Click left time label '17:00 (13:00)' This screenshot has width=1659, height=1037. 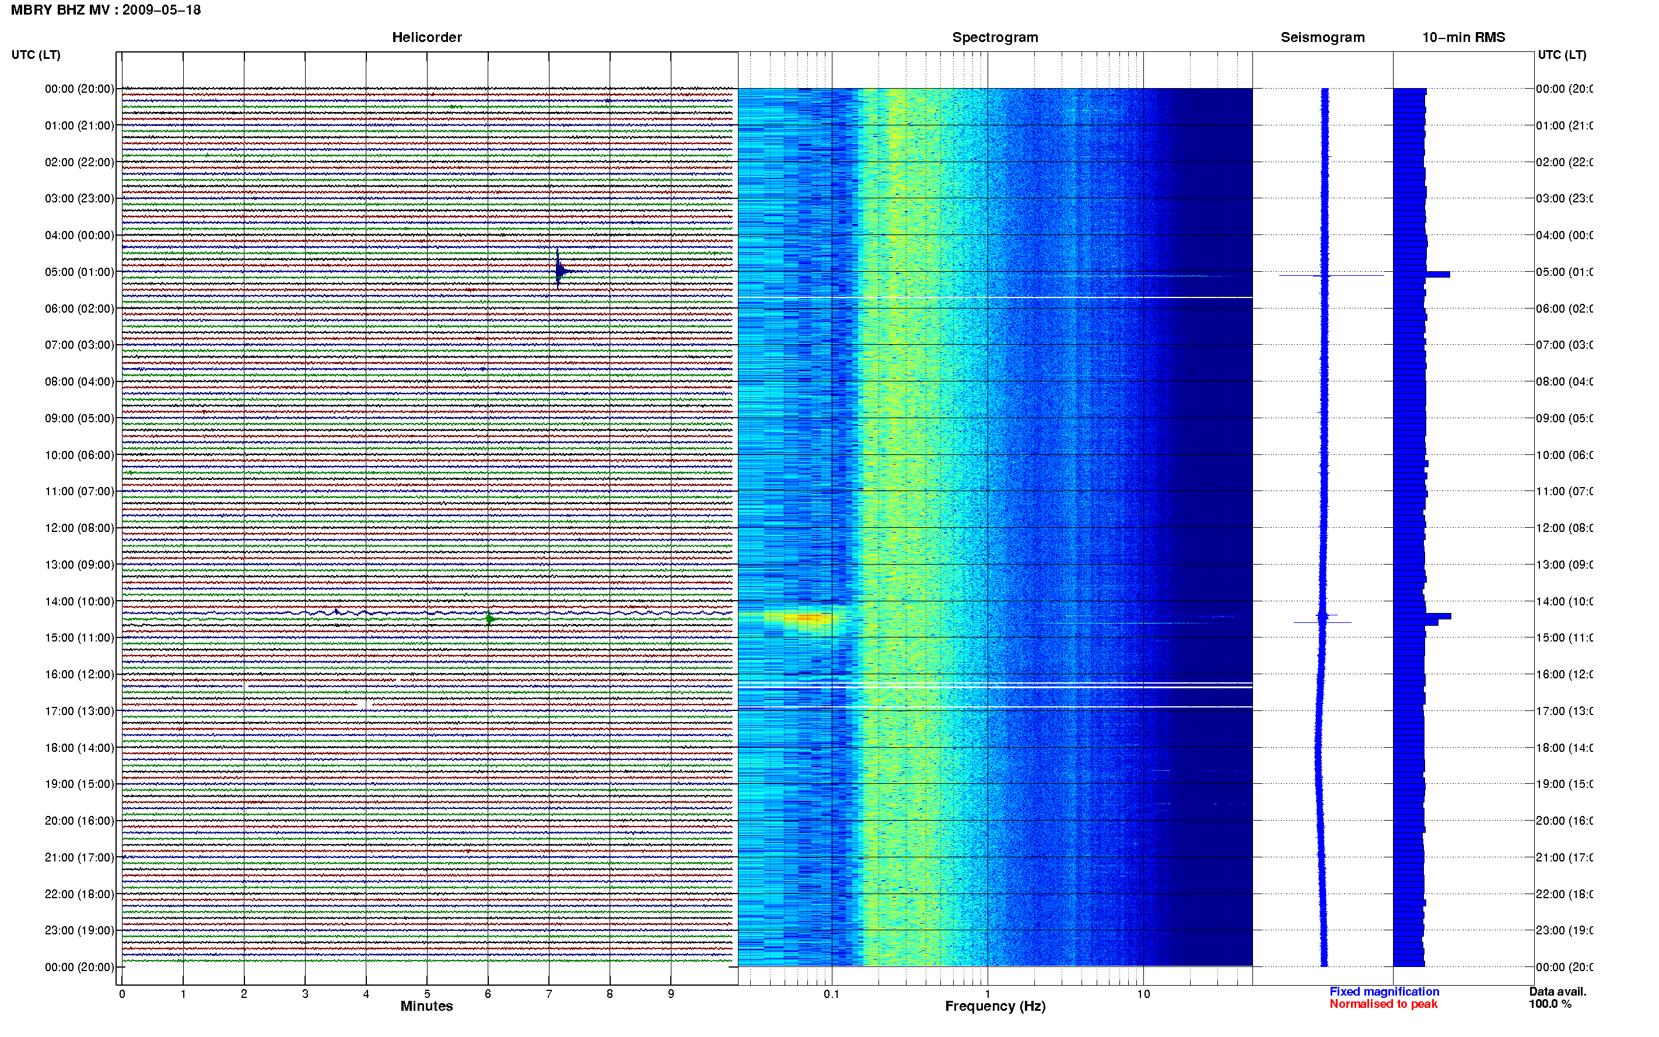tap(79, 711)
